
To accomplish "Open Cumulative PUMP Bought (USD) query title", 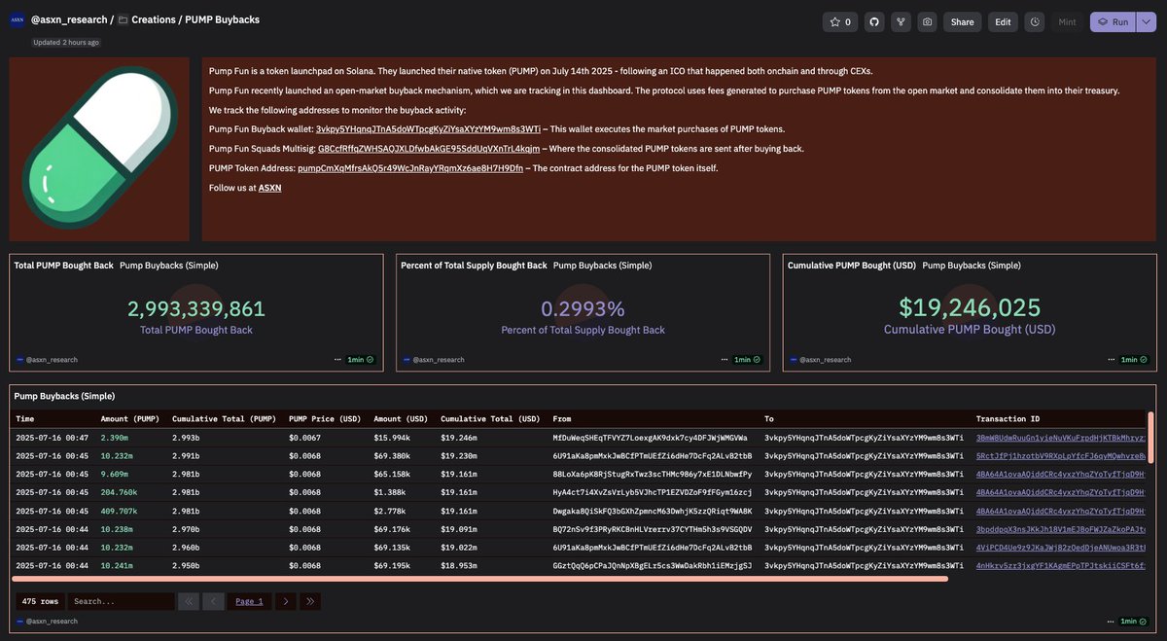I will [852, 266].
